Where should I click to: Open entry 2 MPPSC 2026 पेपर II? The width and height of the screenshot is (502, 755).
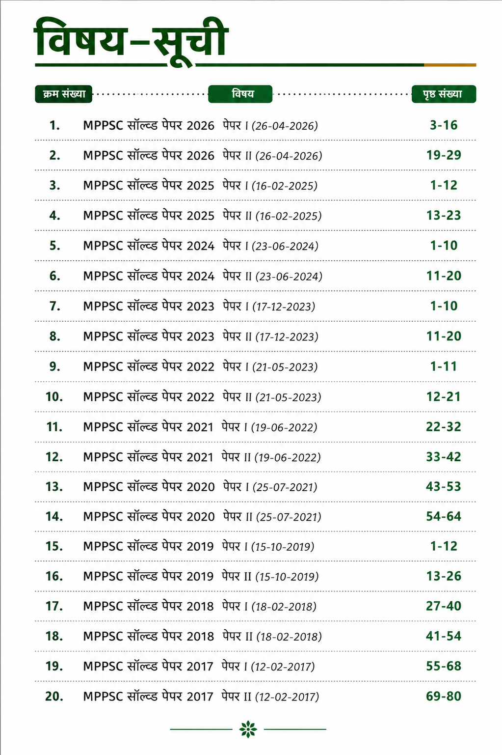pyautogui.click(x=255, y=155)
